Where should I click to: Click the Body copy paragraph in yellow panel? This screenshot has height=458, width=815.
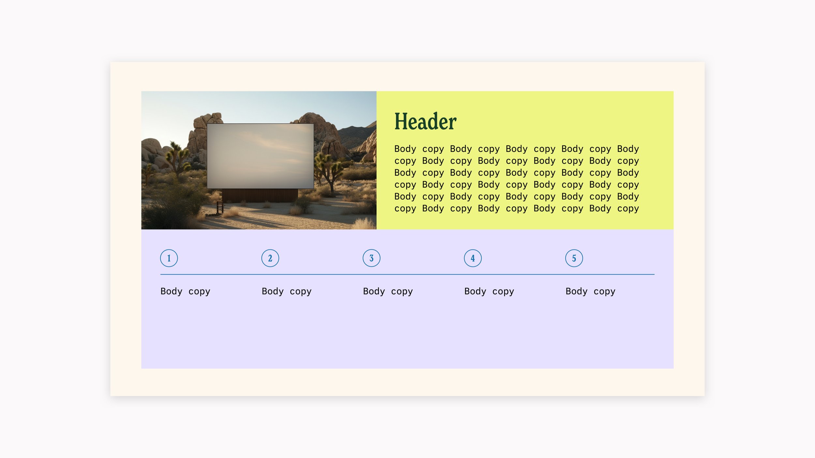pyautogui.click(x=517, y=179)
